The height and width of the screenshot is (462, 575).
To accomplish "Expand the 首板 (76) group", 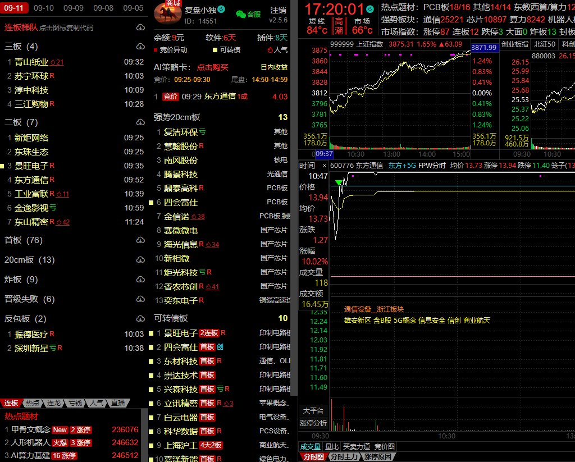I will [24, 240].
